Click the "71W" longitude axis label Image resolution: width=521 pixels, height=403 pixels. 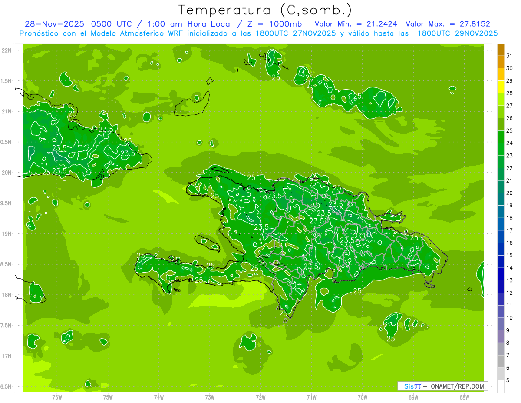point(311,397)
